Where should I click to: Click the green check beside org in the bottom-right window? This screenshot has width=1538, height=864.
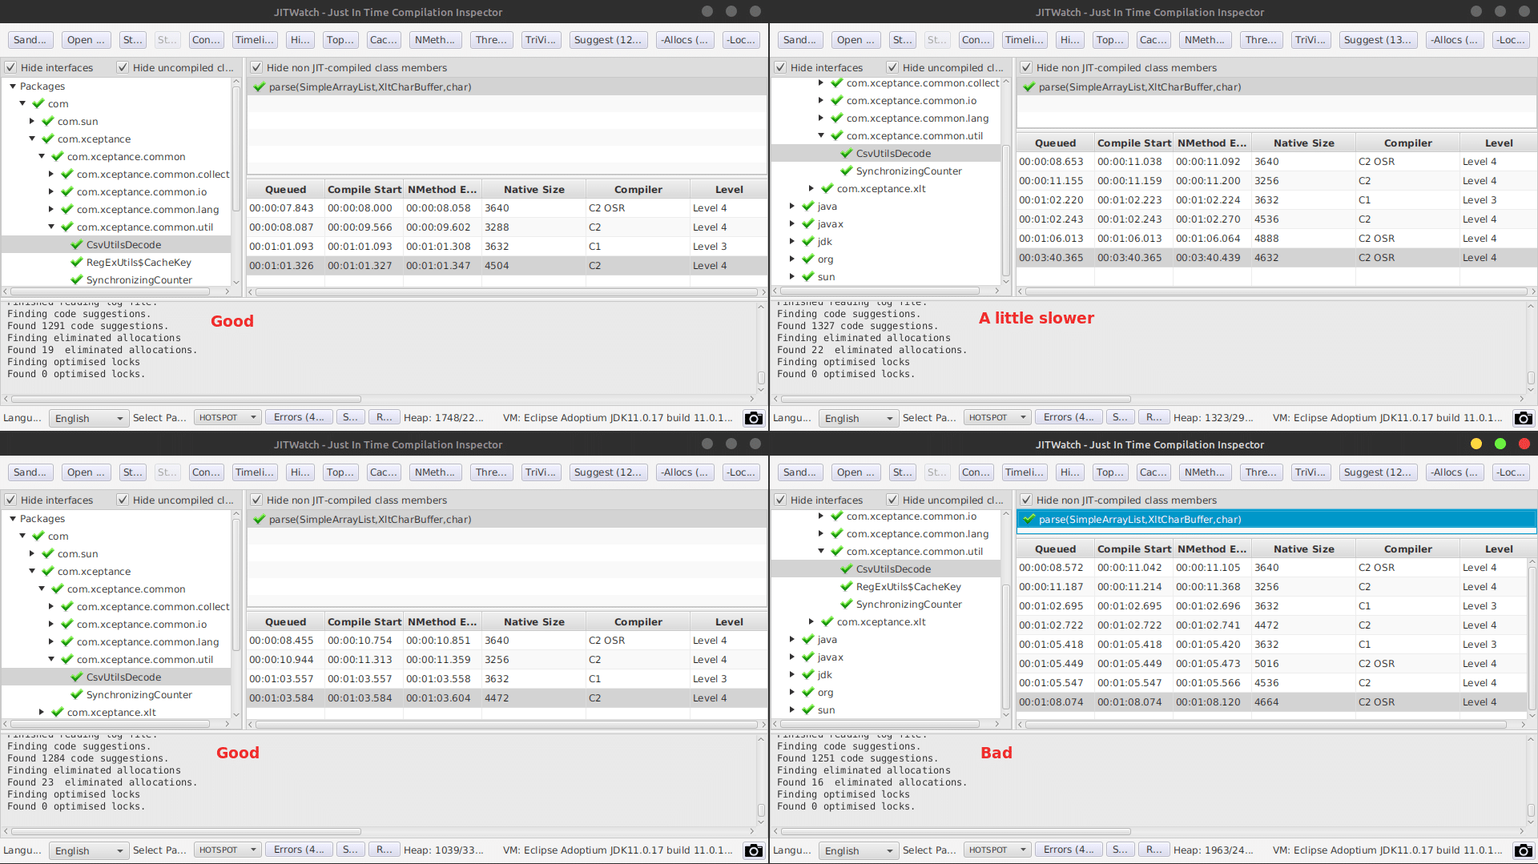[808, 693]
